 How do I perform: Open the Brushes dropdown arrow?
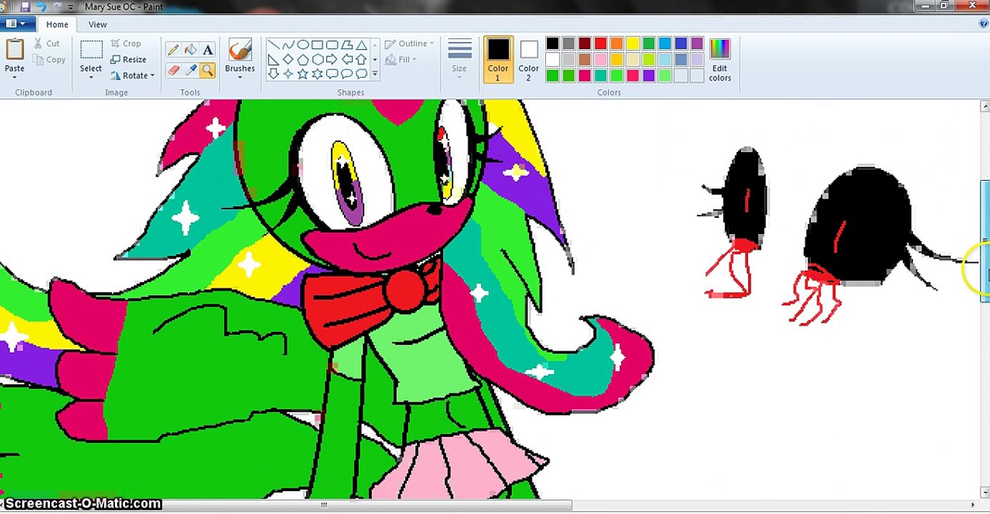click(240, 77)
